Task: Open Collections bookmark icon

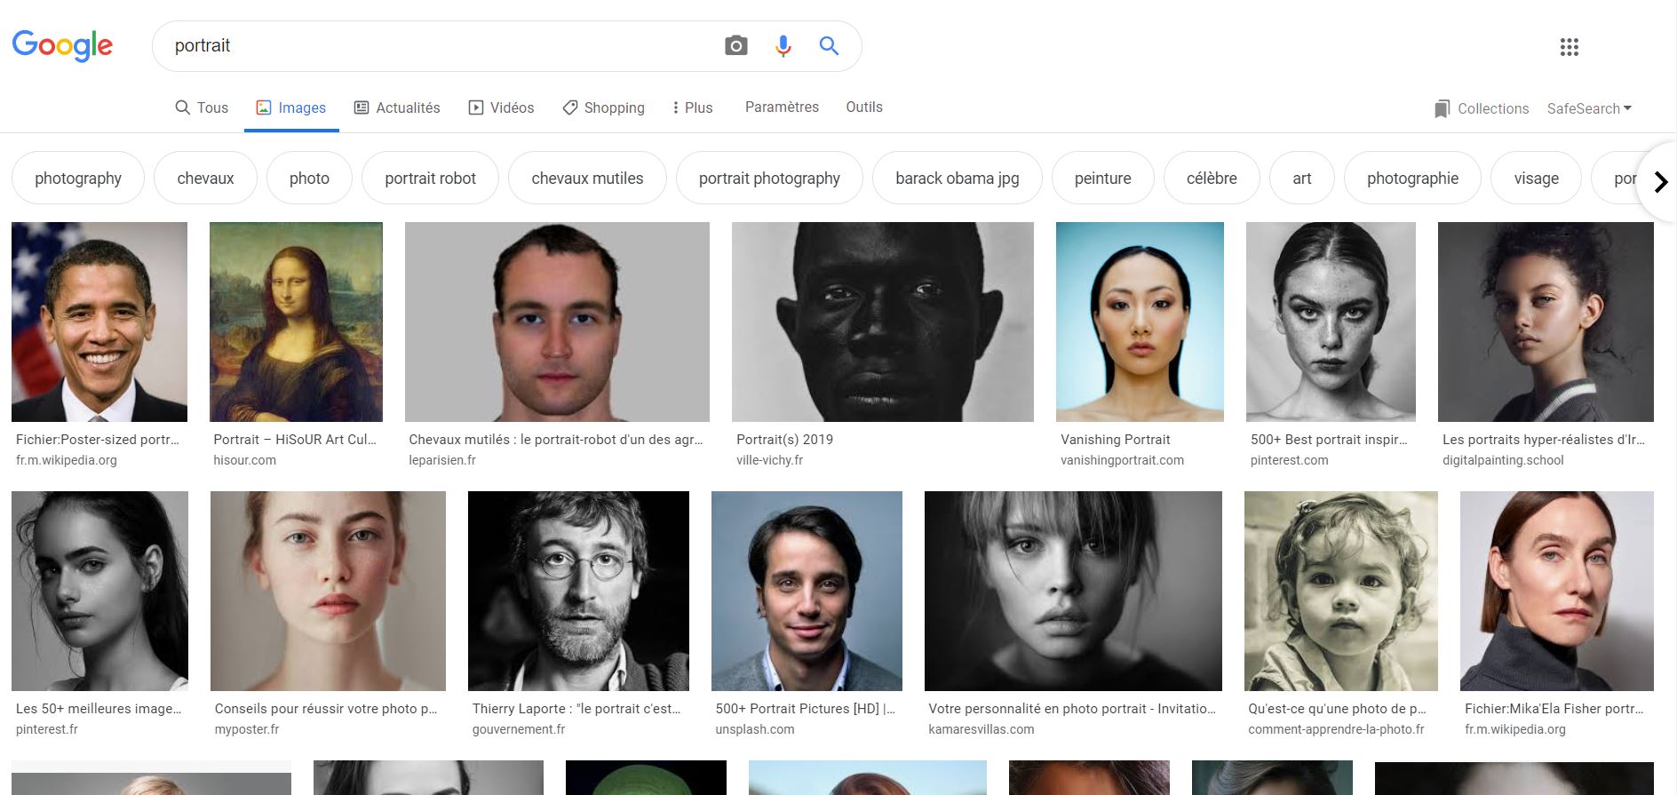Action: 1442,108
